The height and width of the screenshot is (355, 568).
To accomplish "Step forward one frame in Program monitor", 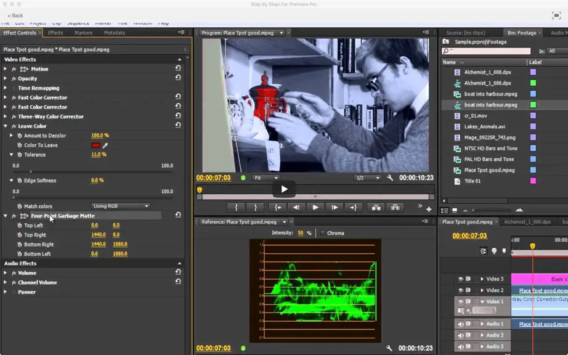I will tap(335, 208).
